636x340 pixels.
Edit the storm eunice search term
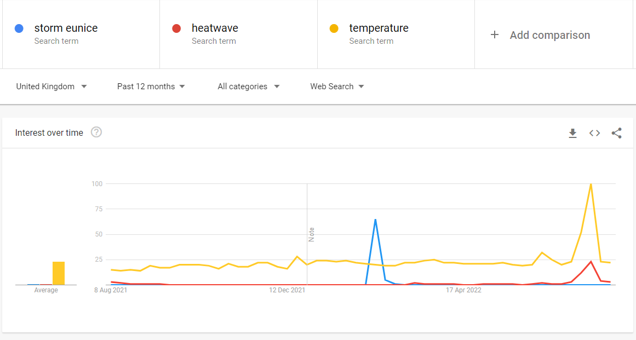(66, 28)
